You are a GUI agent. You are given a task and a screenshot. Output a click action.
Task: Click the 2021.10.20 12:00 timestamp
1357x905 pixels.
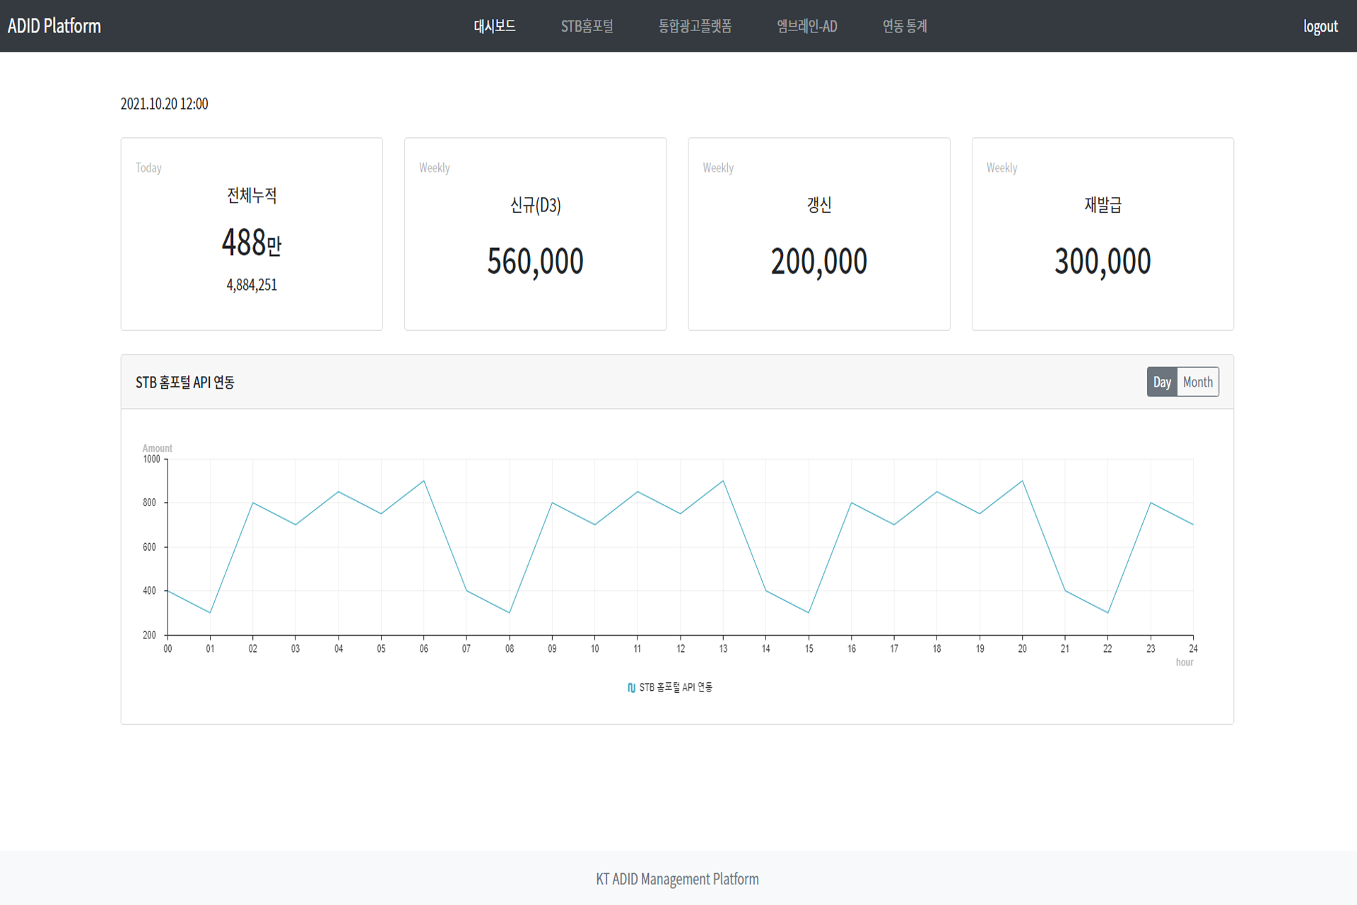164,104
